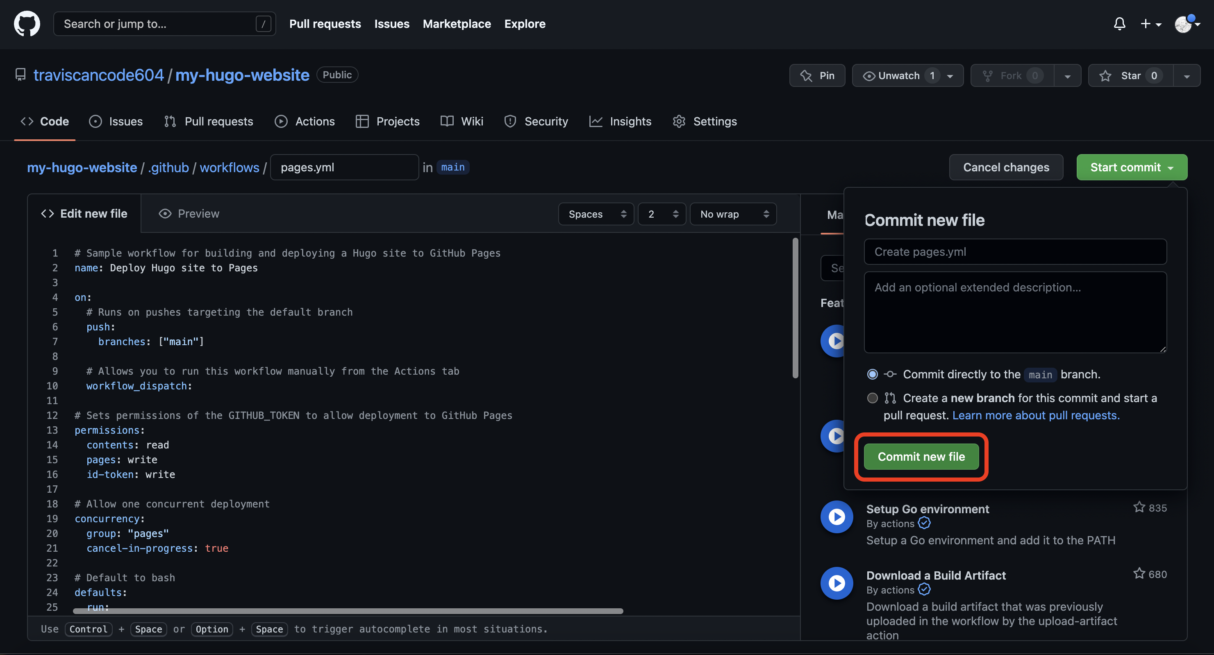Screen dimensions: 1214x655
Task: Edit the pages.yml filename field
Action: point(345,167)
